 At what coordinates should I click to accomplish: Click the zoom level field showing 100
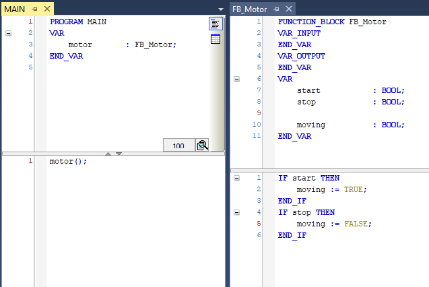click(x=179, y=145)
